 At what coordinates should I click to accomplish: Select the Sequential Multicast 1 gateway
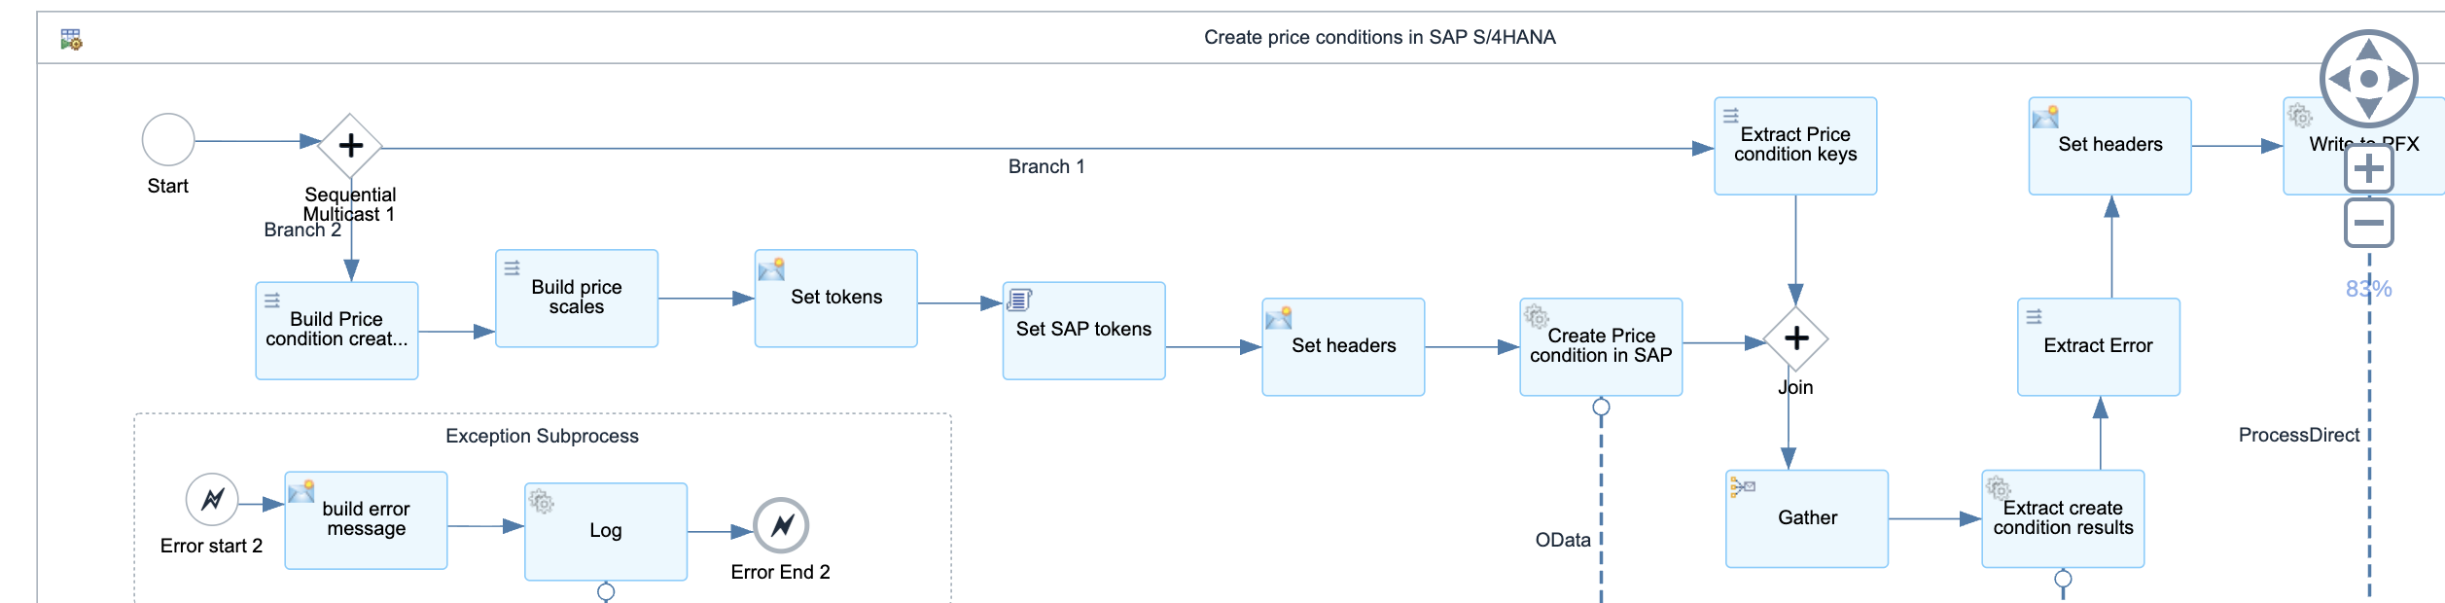point(350,146)
